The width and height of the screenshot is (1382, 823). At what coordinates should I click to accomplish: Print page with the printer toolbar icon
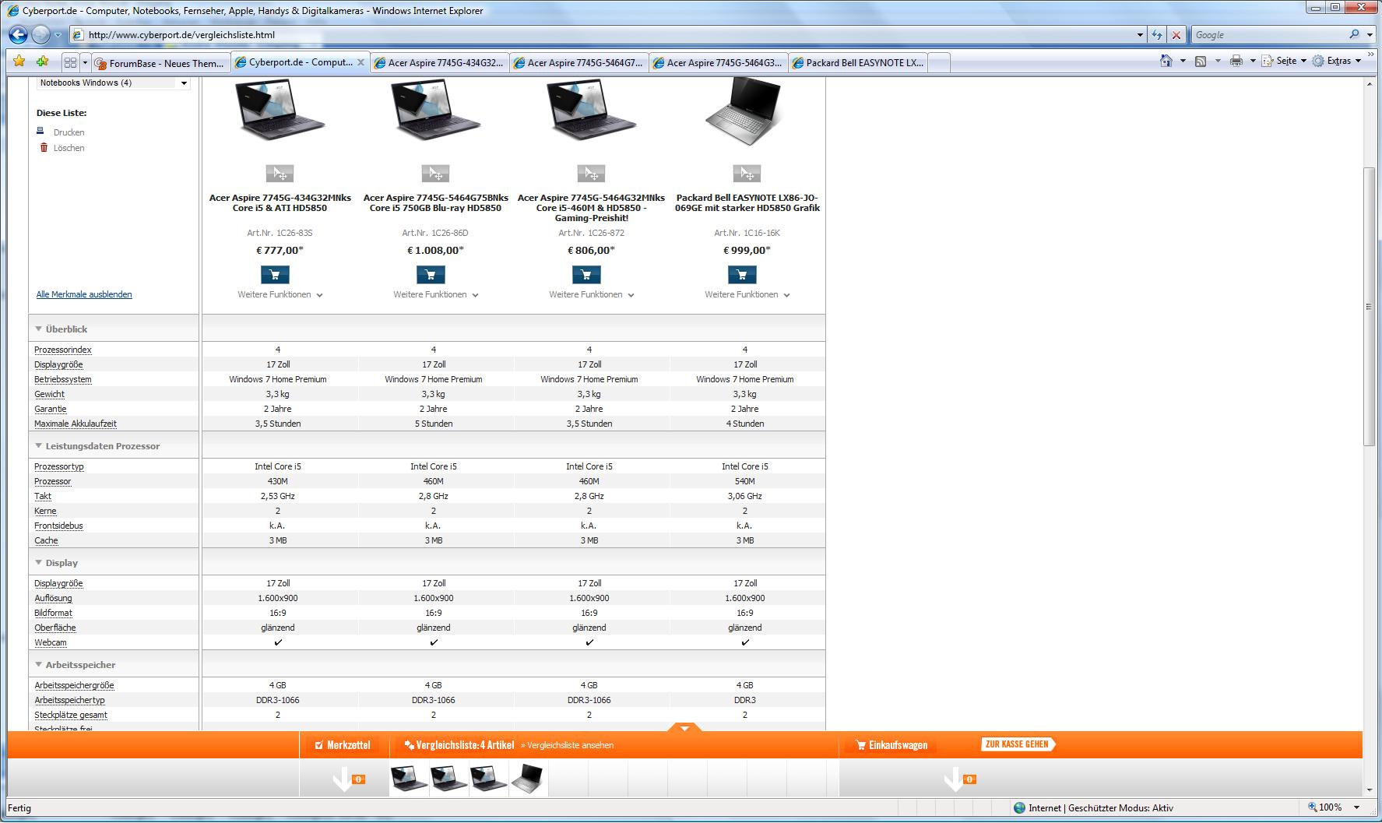coord(1236,61)
